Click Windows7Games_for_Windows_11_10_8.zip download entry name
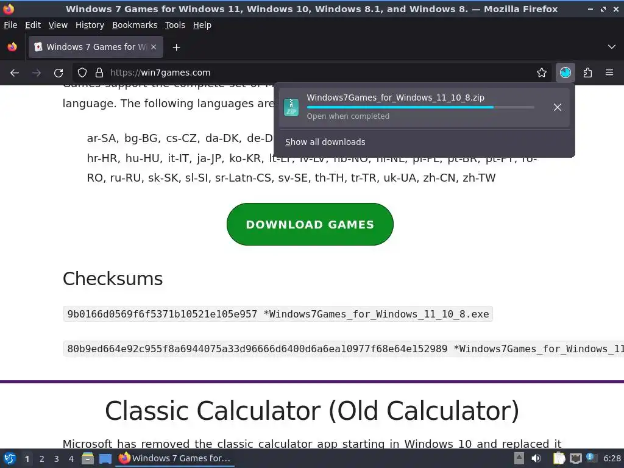 point(395,97)
